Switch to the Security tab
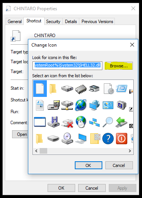142x198 pixels. (x=53, y=22)
